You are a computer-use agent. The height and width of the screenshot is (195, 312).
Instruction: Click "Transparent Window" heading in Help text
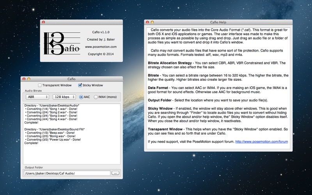coord(165,129)
